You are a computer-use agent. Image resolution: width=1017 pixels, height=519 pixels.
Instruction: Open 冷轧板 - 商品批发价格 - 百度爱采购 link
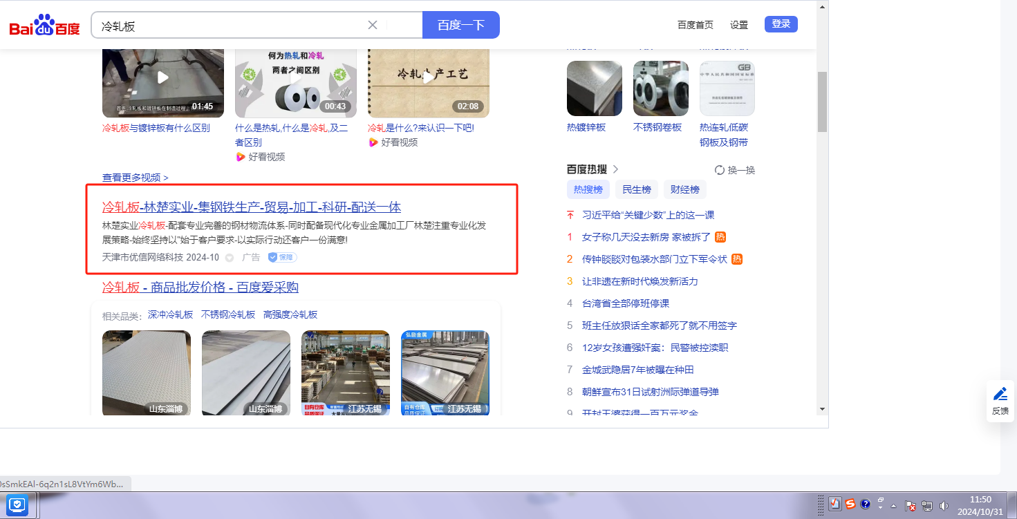(200, 287)
